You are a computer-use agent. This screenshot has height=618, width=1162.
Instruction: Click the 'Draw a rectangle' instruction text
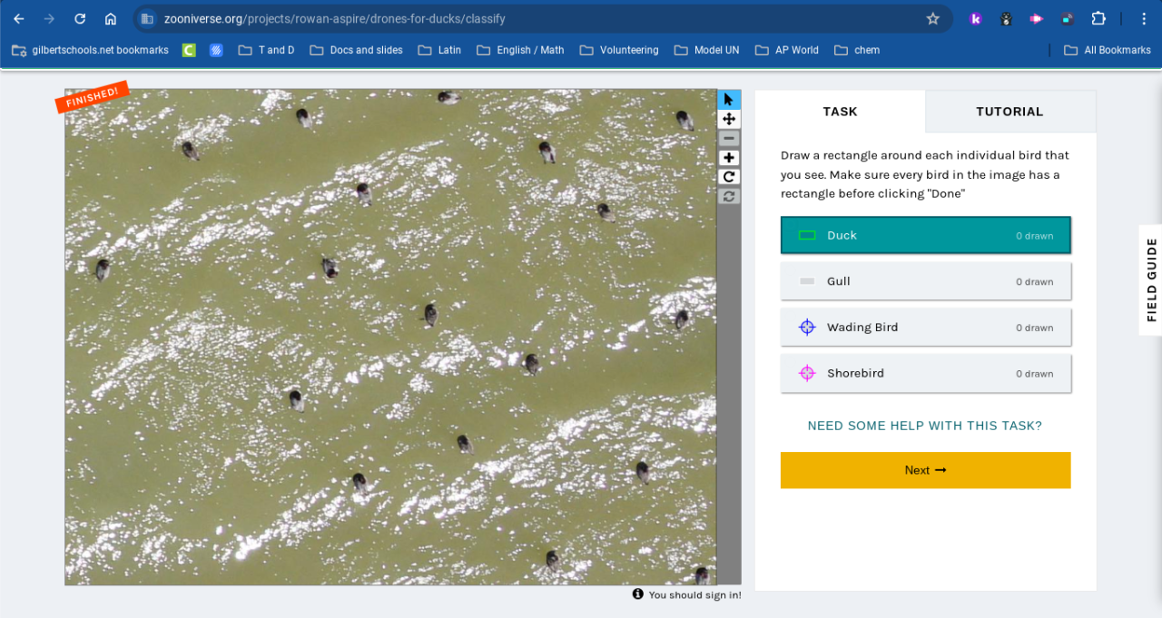[925, 174]
